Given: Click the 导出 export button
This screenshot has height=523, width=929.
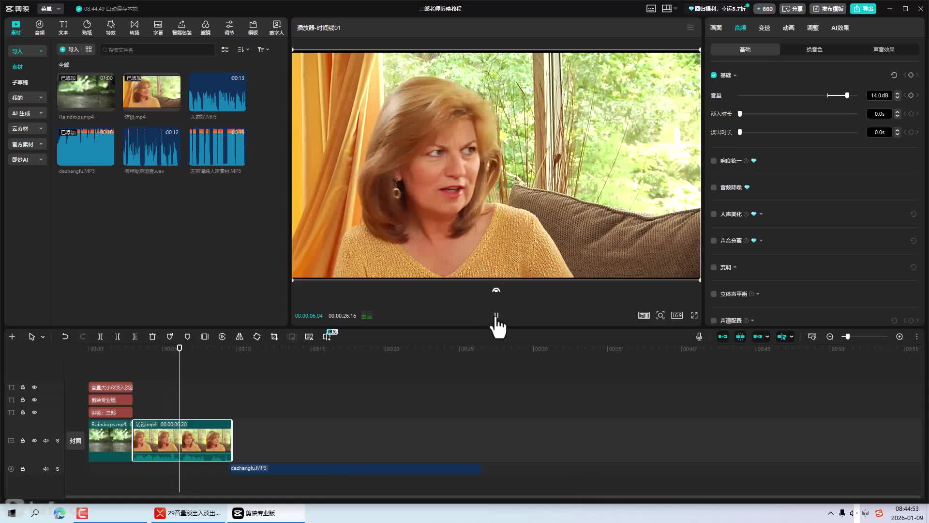Looking at the screenshot, I should tap(863, 9).
